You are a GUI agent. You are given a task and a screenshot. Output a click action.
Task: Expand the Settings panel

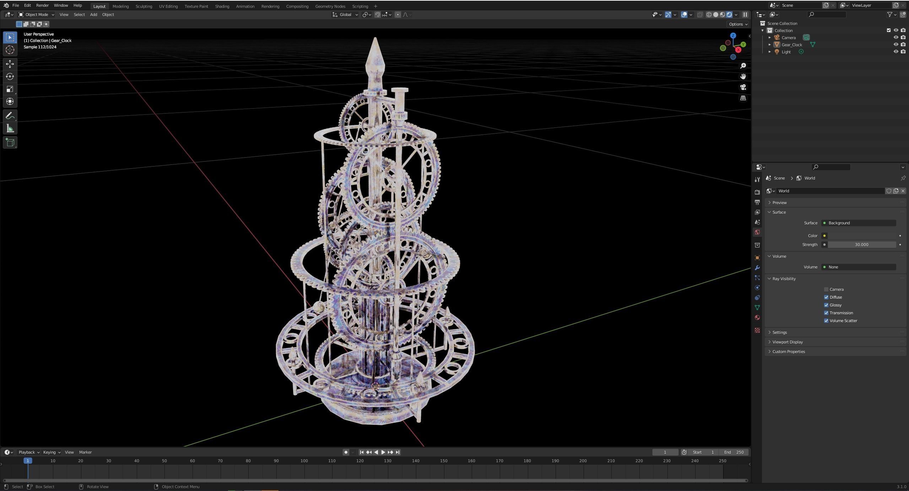[835, 332]
